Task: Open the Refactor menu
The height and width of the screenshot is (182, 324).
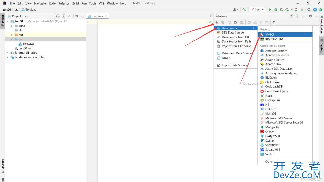Action: click(64, 3)
